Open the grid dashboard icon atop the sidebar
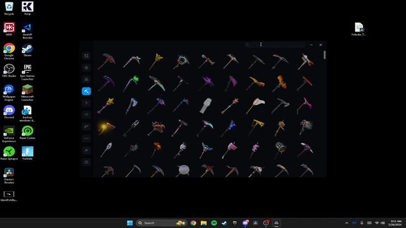The image size is (406, 228). (x=86, y=56)
